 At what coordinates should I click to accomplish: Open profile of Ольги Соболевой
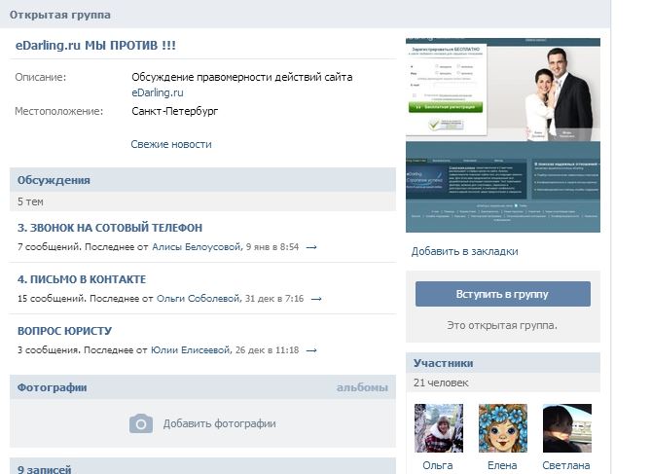tap(199, 298)
